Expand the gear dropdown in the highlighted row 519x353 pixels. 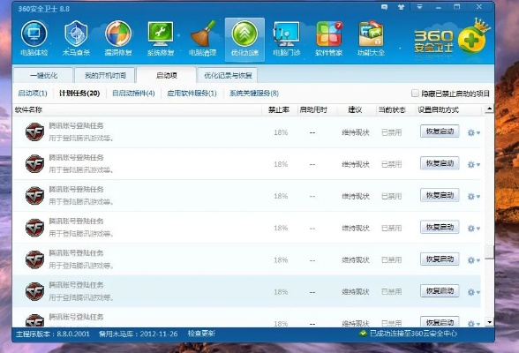click(474, 292)
